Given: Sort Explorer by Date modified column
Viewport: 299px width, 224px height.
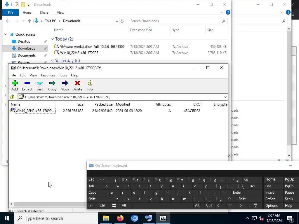Looking at the screenshot, I should 141,30.
